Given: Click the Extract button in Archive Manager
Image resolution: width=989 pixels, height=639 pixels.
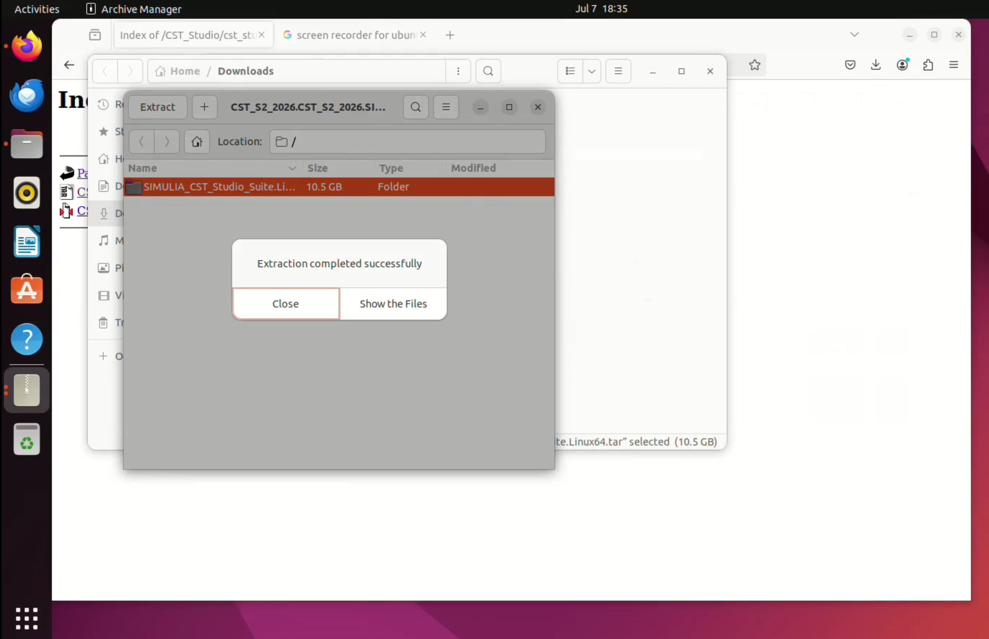Looking at the screenshot, I should point(157,107).
